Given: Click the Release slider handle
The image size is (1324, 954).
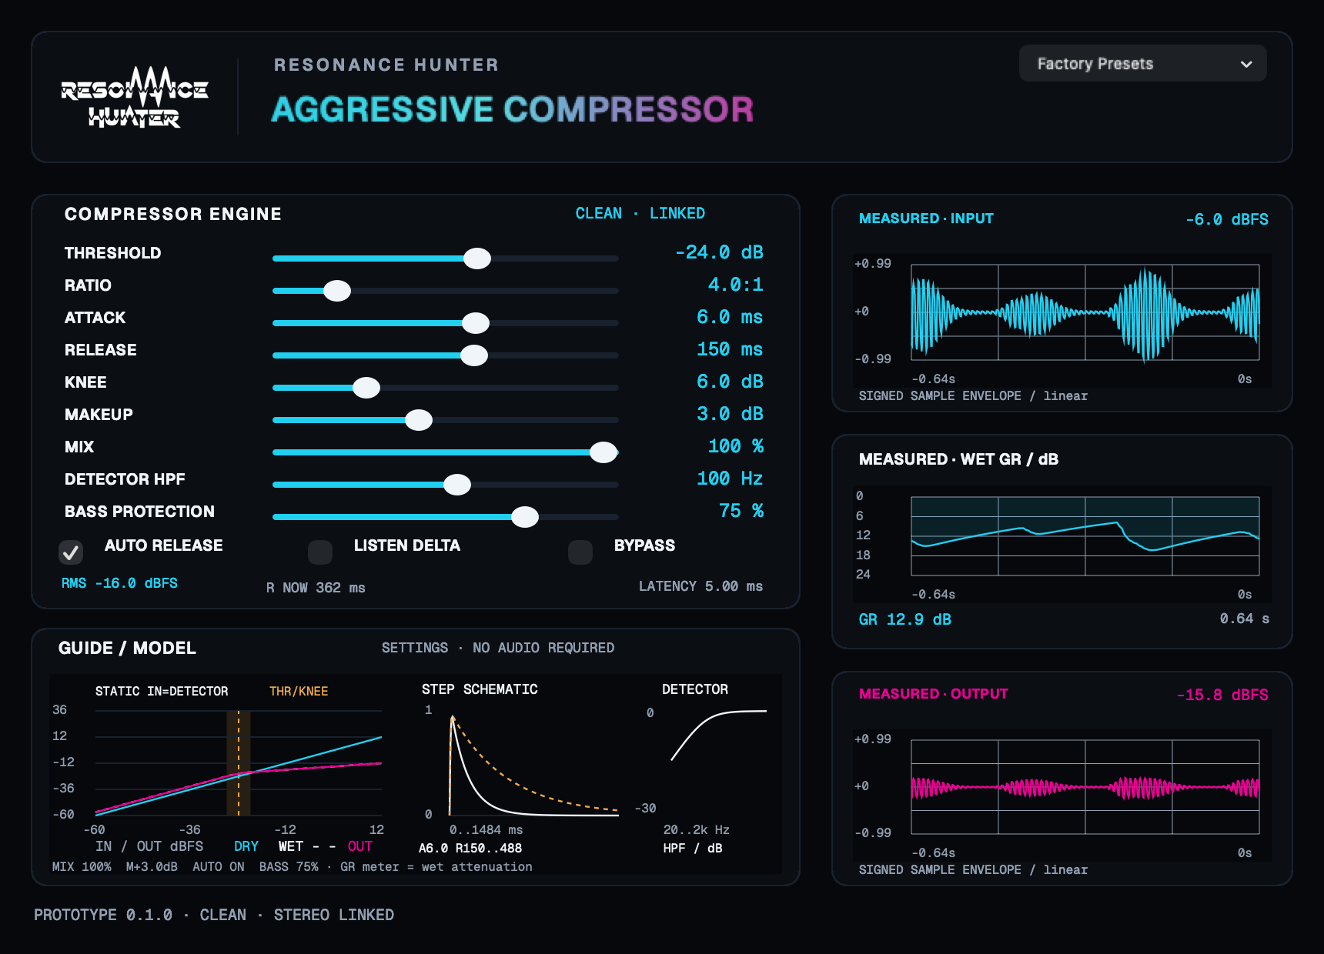Looking at the screenshot, I should pos(474,355).
